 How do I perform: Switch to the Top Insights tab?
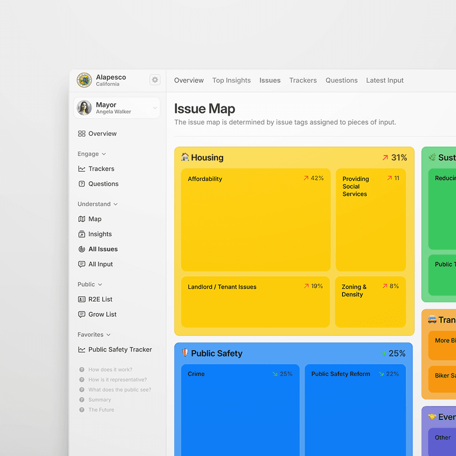(232, 80)
